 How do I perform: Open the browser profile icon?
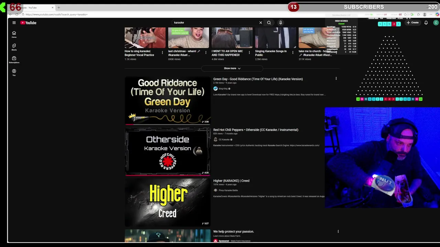click(425, 14)
